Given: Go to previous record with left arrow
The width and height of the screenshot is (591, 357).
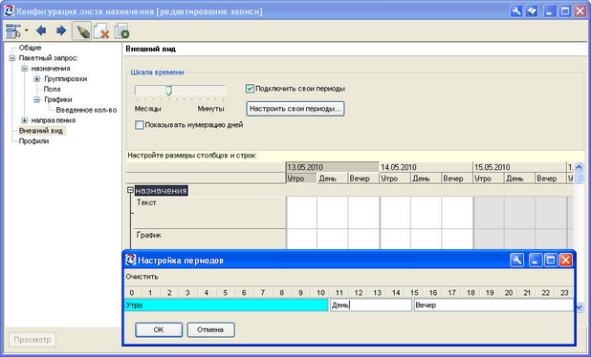Looking at the screenshot, I should coord(41,31).
